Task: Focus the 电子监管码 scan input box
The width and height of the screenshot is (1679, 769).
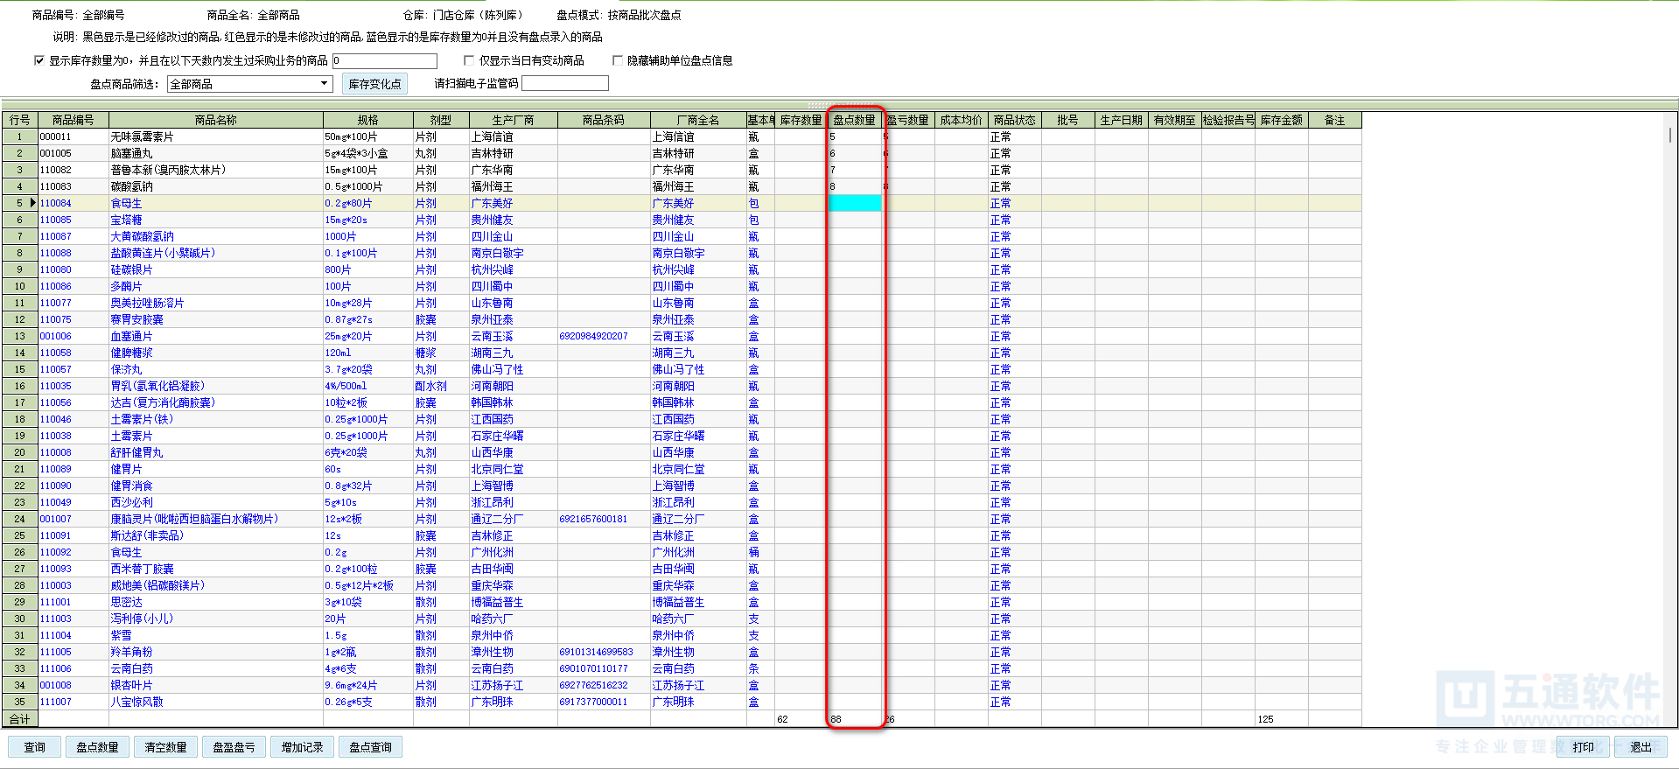Action: [565, 83]
